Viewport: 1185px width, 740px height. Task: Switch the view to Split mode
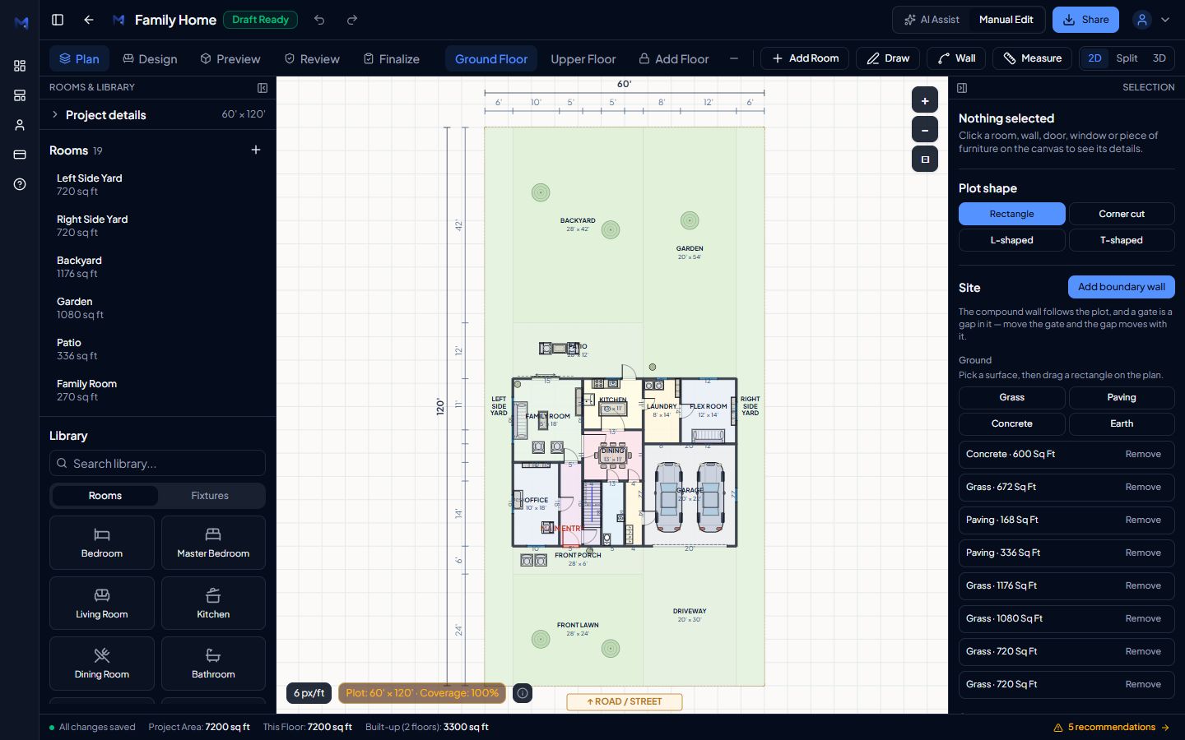[x=1127, y=58]
